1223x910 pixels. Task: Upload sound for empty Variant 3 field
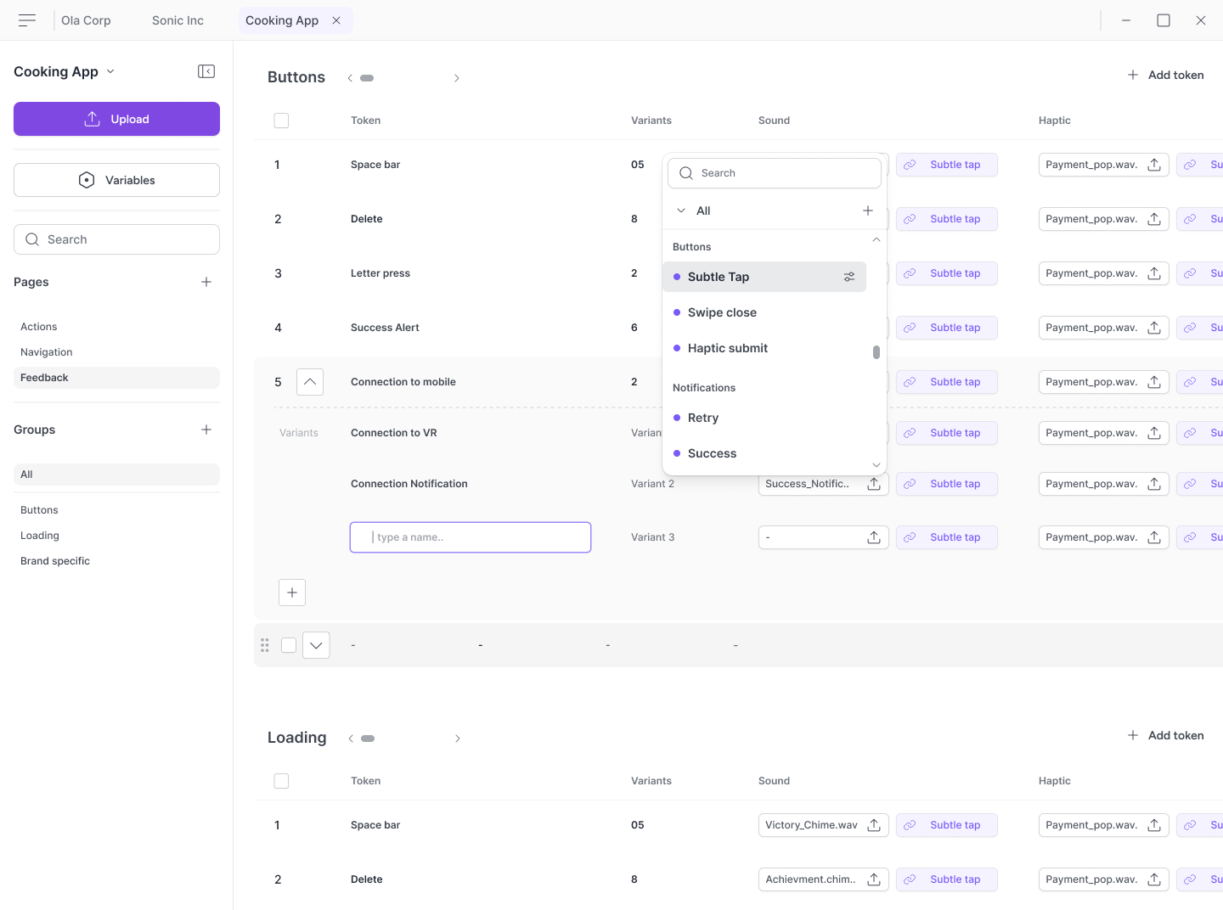tap(874, 537)
